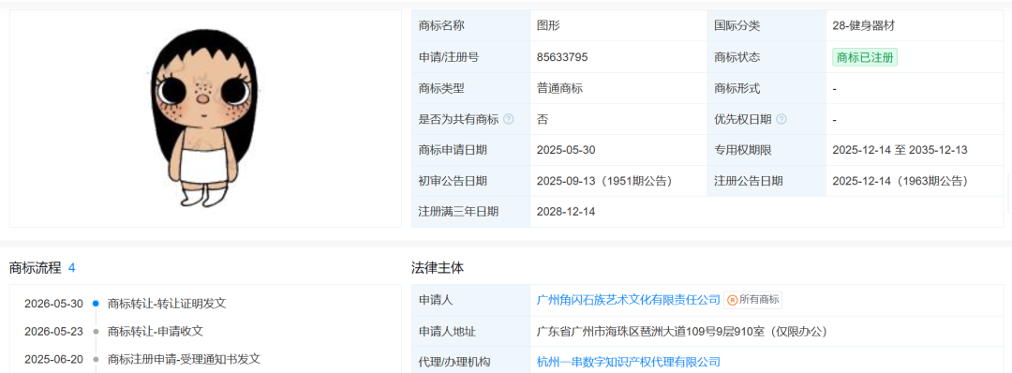Click application date value 2025-05-30
The width and height of the screenshot is (1012, 373).
coord(566,150)
